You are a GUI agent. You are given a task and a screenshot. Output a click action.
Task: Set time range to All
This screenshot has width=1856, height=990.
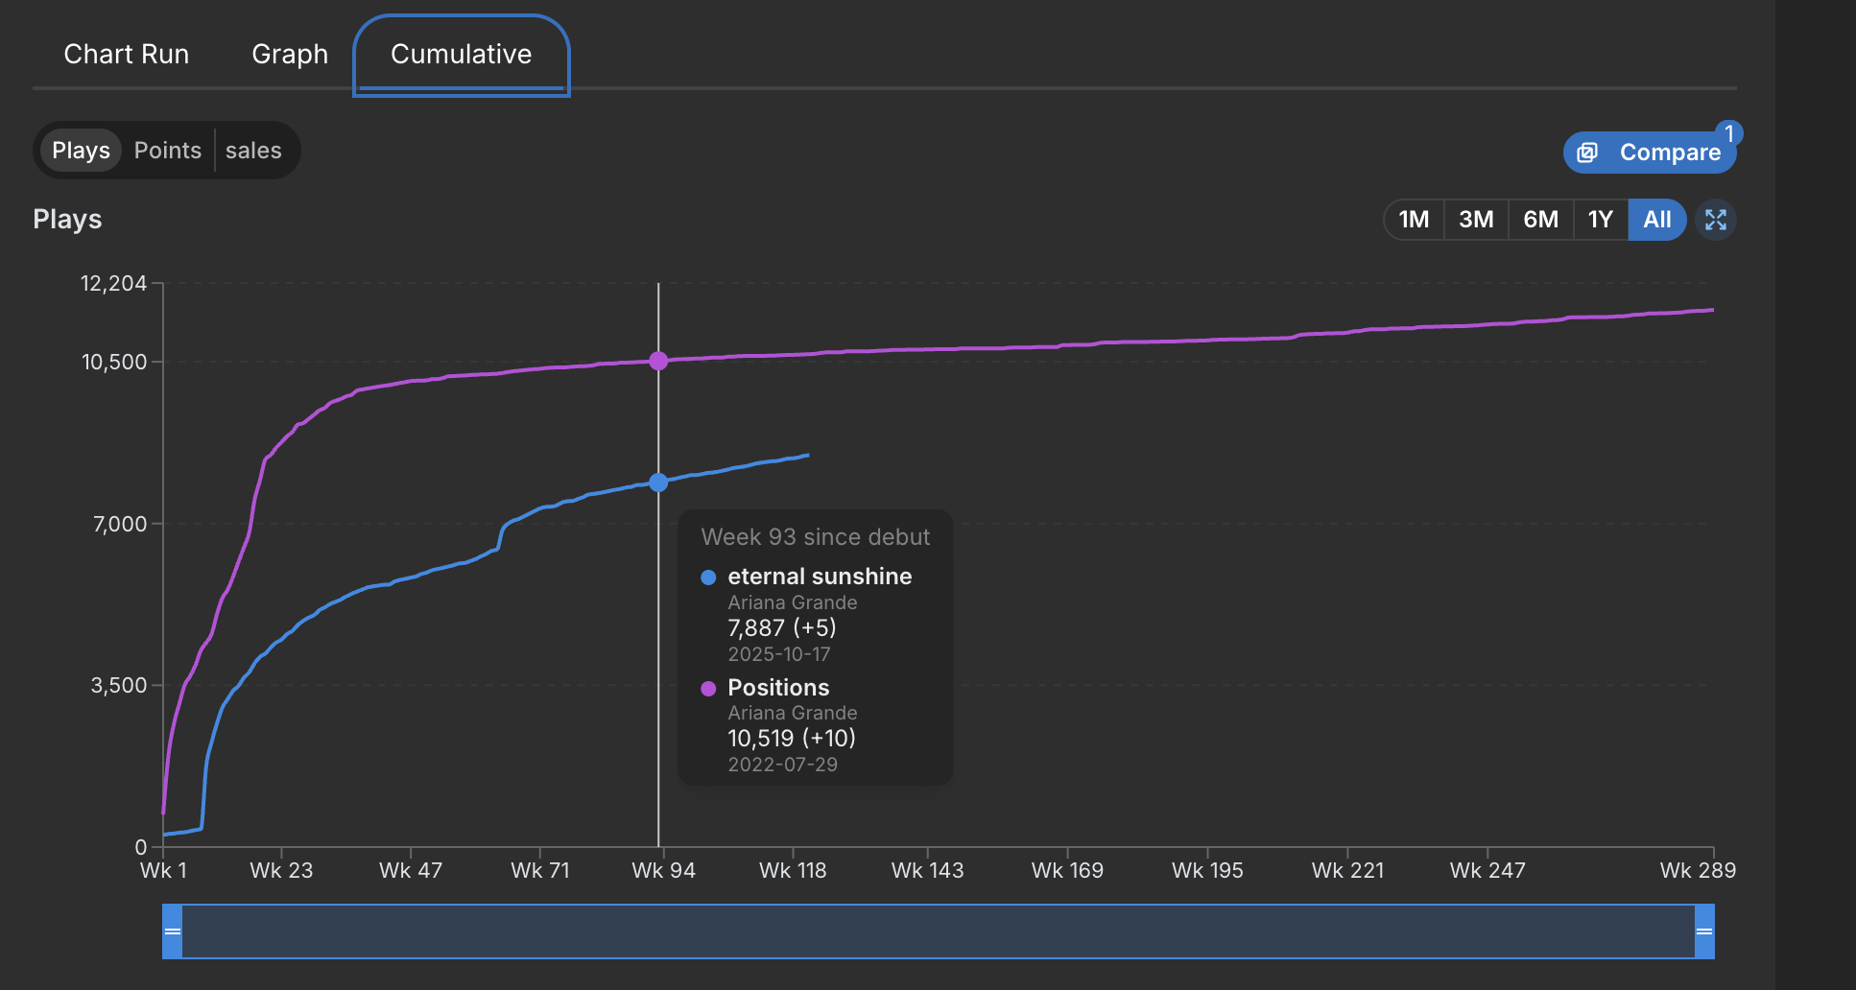coord(1657,220)
